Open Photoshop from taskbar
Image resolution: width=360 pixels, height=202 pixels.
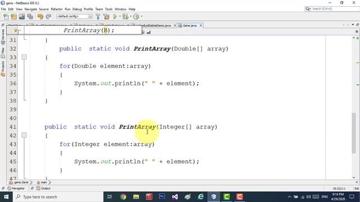(x=162, y=197)
